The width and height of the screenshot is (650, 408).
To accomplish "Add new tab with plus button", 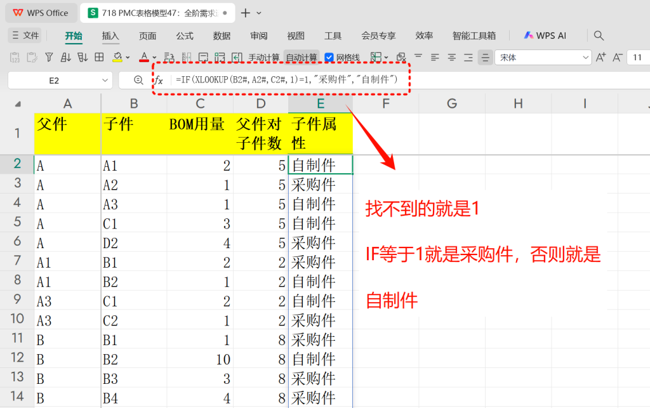I will pyautogui.click(x=246, y=13).
